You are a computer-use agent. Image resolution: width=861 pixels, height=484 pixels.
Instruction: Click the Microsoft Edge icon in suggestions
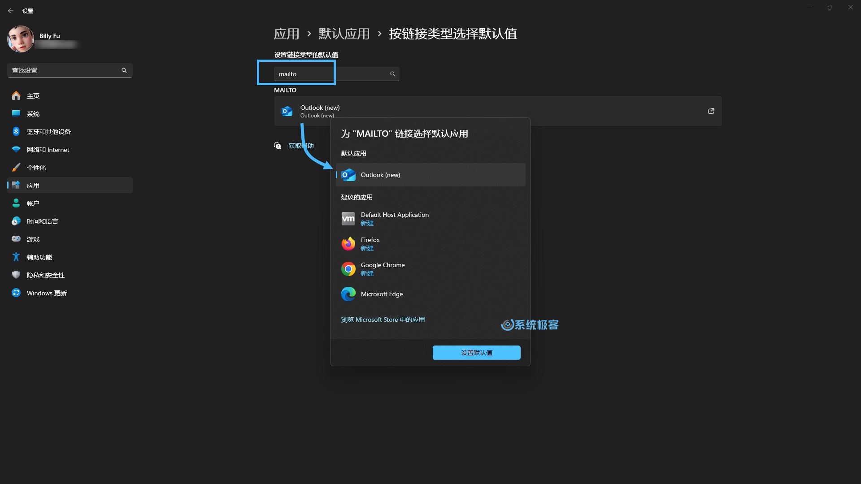pyautogui.click(x=348, y=294)
